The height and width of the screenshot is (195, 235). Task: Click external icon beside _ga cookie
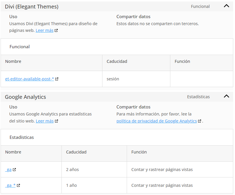(14, 170)
